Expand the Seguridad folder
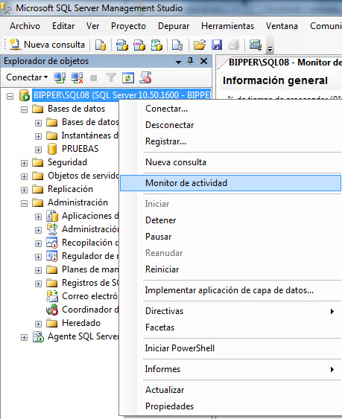342x419 pixels. 24,163
